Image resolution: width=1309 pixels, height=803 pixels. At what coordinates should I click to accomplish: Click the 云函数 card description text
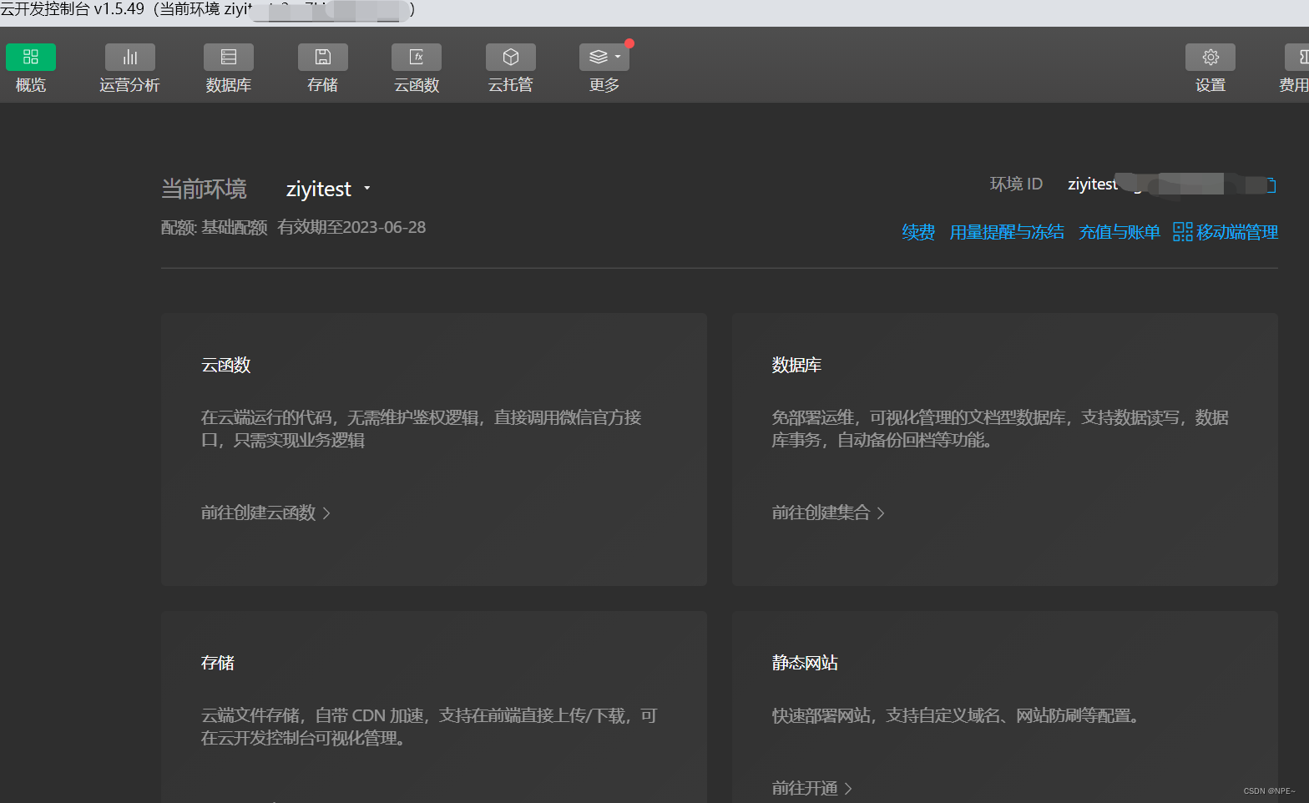coord(422,428)
